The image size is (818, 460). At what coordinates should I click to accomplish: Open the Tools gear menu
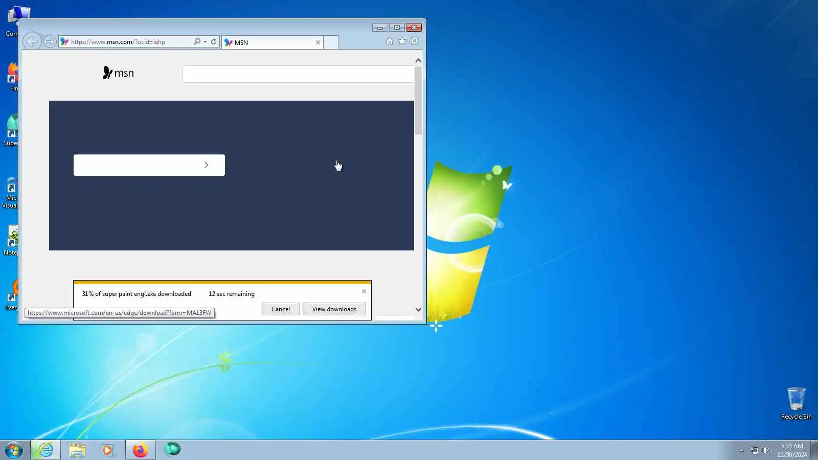[415, 41]
